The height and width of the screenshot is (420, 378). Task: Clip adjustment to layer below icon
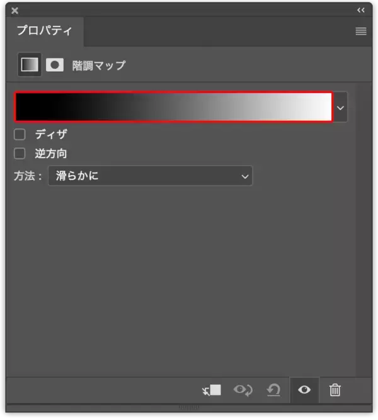[212, 390]
